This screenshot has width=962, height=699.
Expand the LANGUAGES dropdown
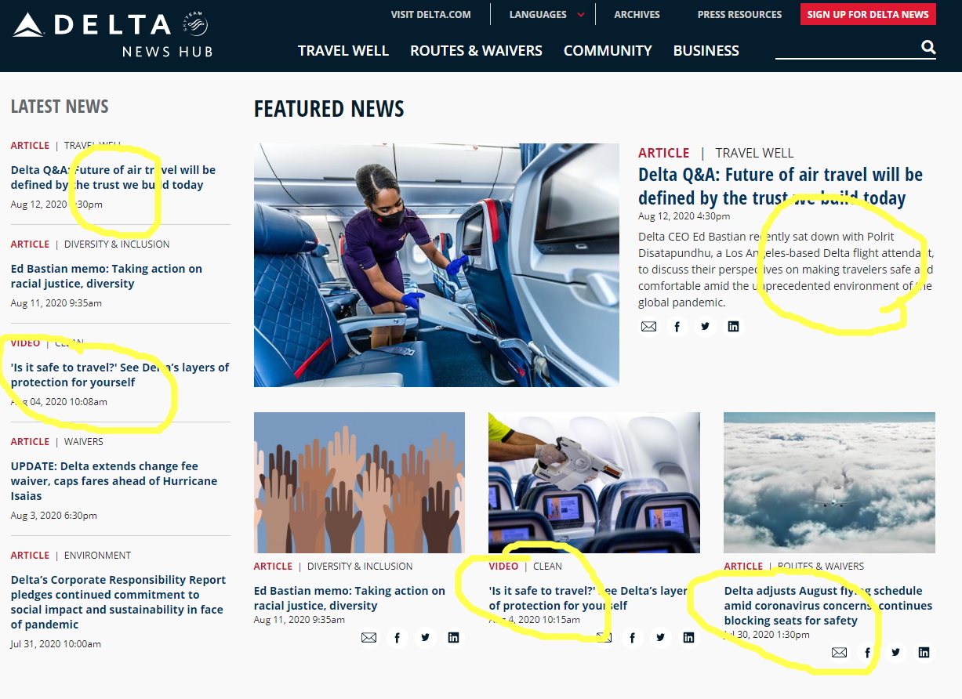coord(545,14)
